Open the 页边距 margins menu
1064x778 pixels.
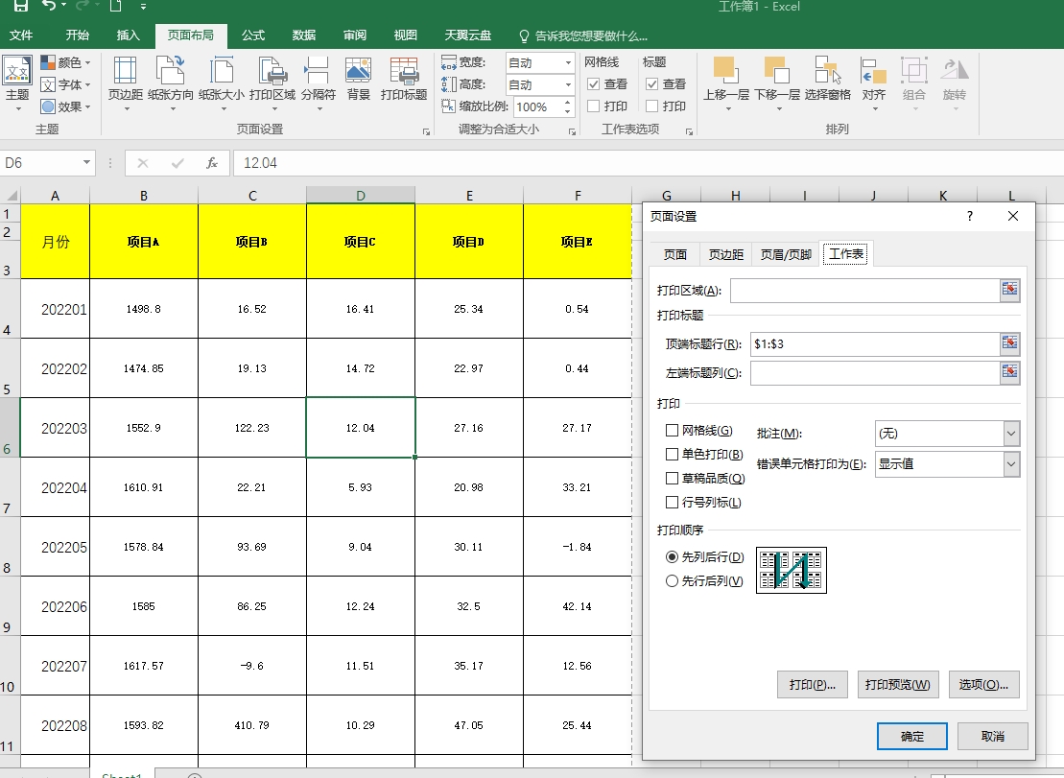coord(126,84)
